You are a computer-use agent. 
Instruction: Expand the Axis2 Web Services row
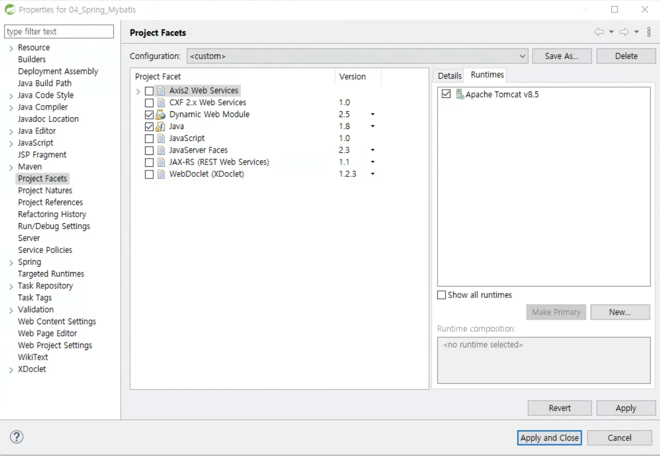point(138,91)
